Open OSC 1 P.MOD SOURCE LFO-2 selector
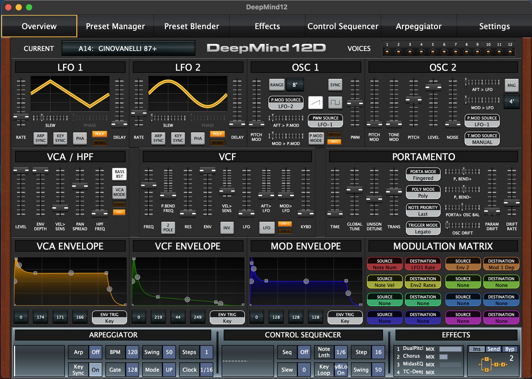This screenshot has height=379, width=532. pyautogui.click(x=286, y=103)
